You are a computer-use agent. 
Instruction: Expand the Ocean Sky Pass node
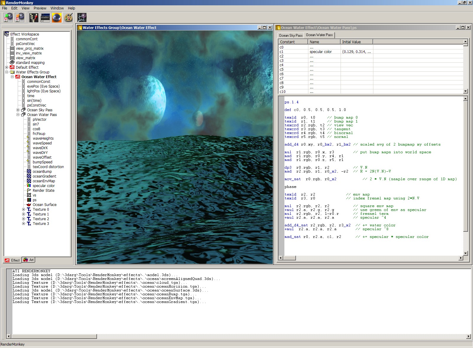(x=18, y=110)
